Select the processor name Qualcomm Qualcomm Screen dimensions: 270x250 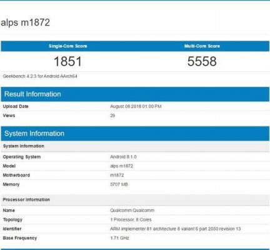[x=132, y=211]
